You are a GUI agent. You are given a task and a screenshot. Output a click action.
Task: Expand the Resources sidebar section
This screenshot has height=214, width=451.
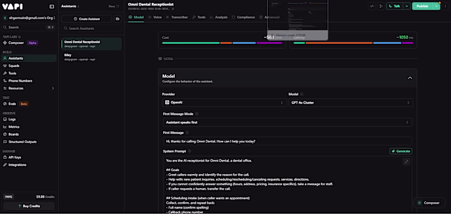(29, 88)
